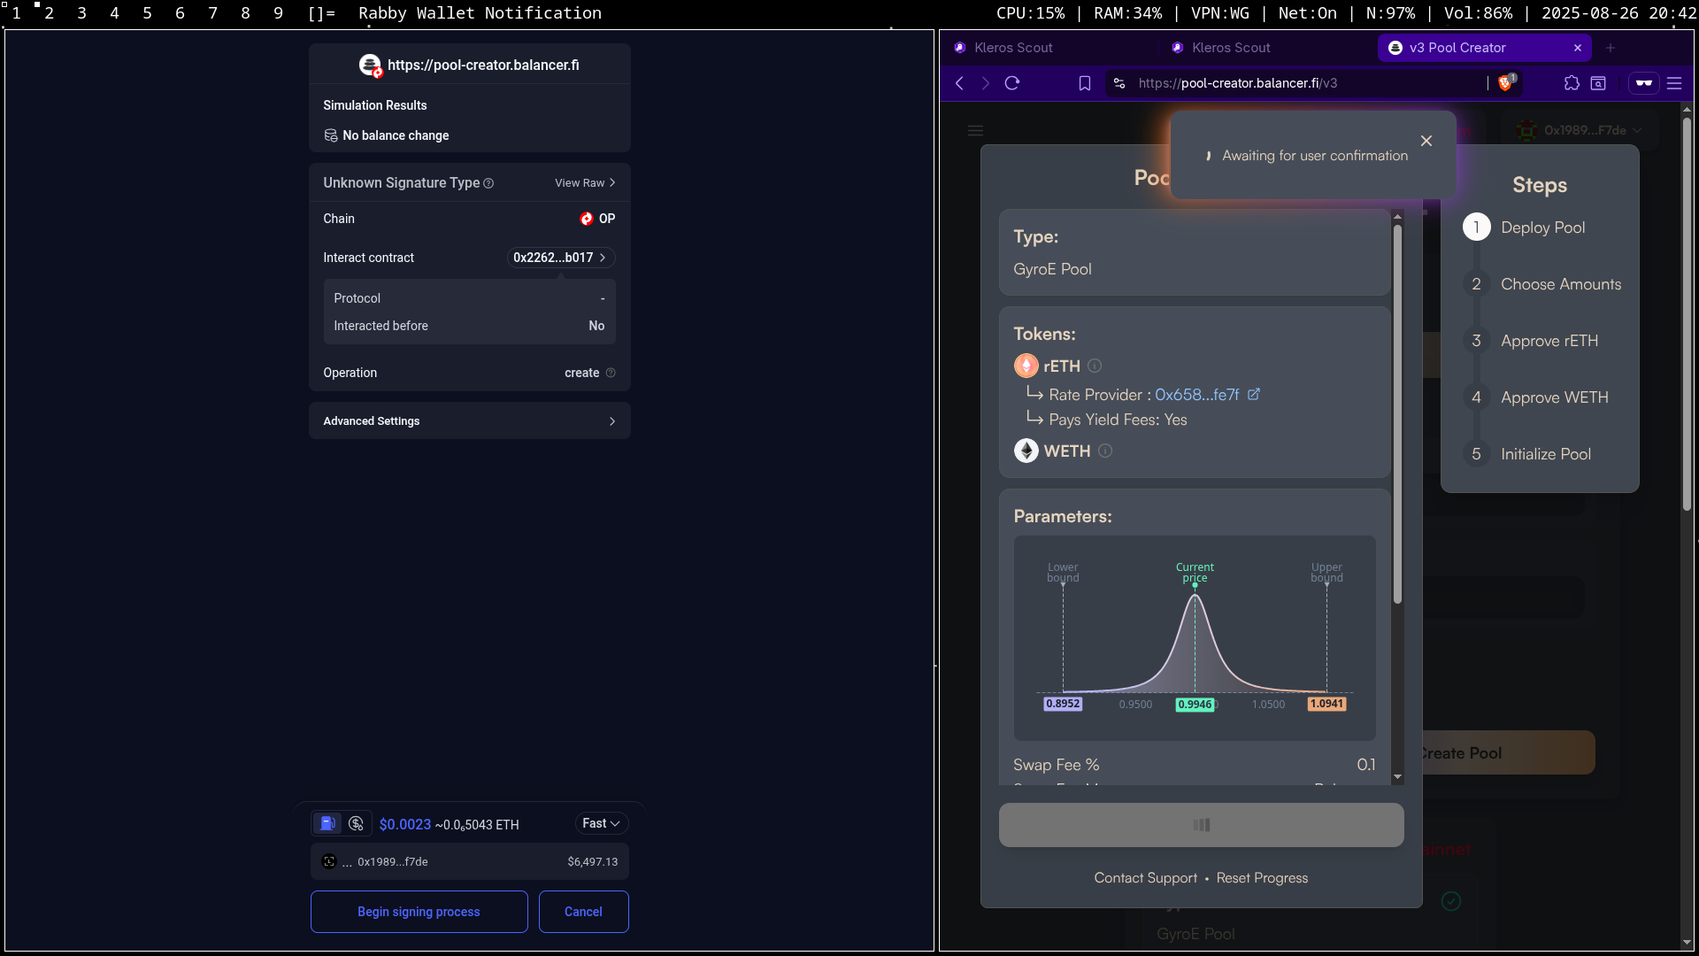The width and height of the screenshot is (1699, 956).
Task: Click Reset Progress link
Action: (1262, 878)
